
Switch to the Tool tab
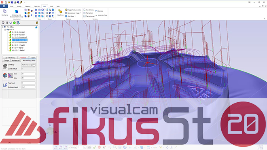pyautogui.click(x=33, y=57)
